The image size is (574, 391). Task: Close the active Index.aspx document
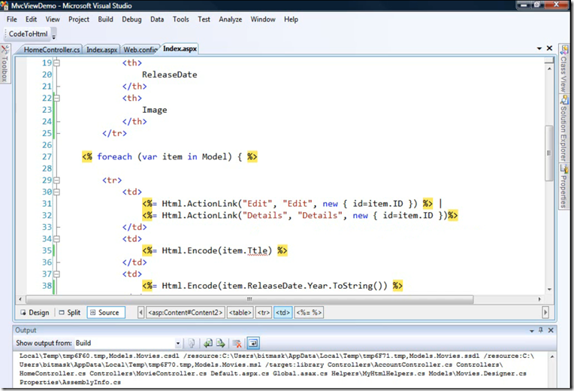pos(549,48)
